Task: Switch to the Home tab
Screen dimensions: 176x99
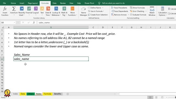Action: coord(13,3)
